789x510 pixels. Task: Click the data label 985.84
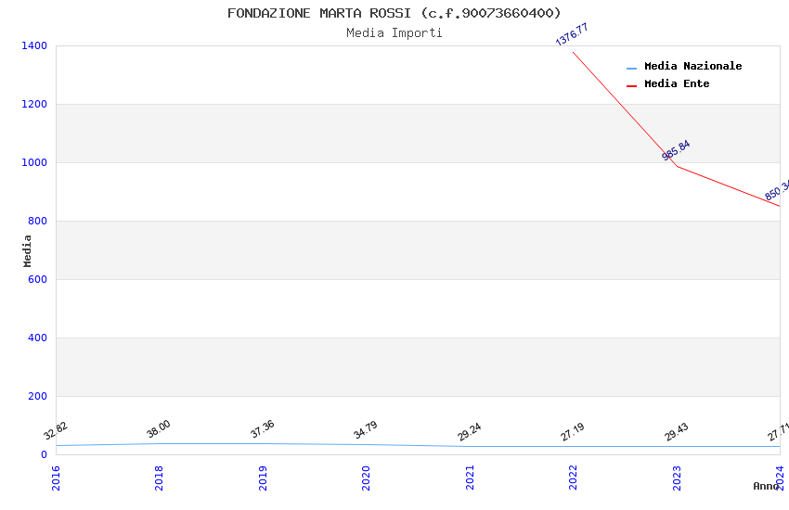(676, 150)
